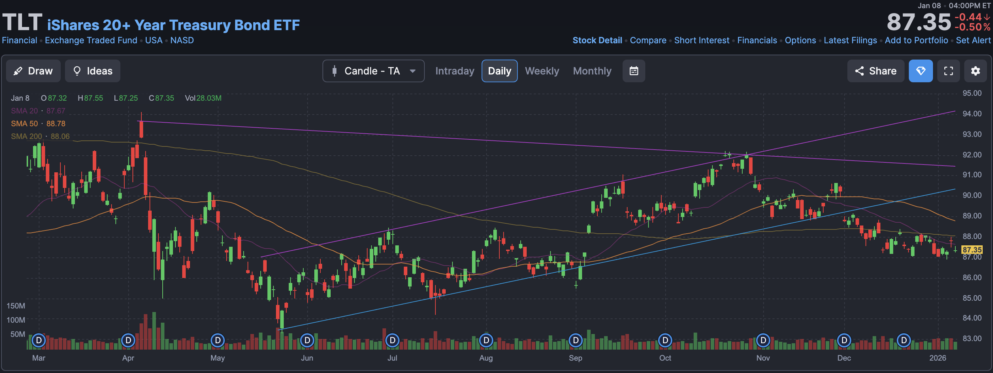This screenshot has height=373, width=993.
Task: Click the Financial sector link
Action: click(20, 40)
